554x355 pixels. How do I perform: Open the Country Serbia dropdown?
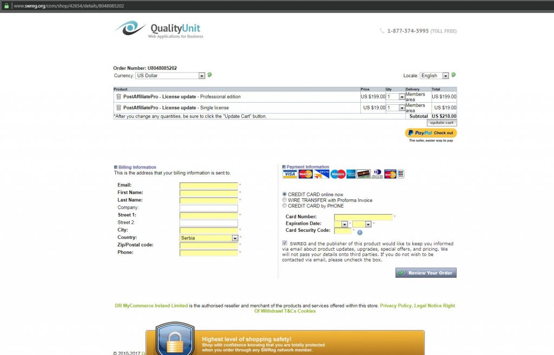209,238
